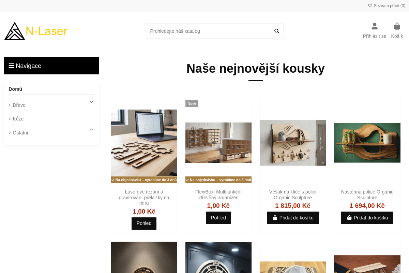Open the FlexiBox product thumbnail
The width and height of the screenshot is (409, 273).
(218, 143)
